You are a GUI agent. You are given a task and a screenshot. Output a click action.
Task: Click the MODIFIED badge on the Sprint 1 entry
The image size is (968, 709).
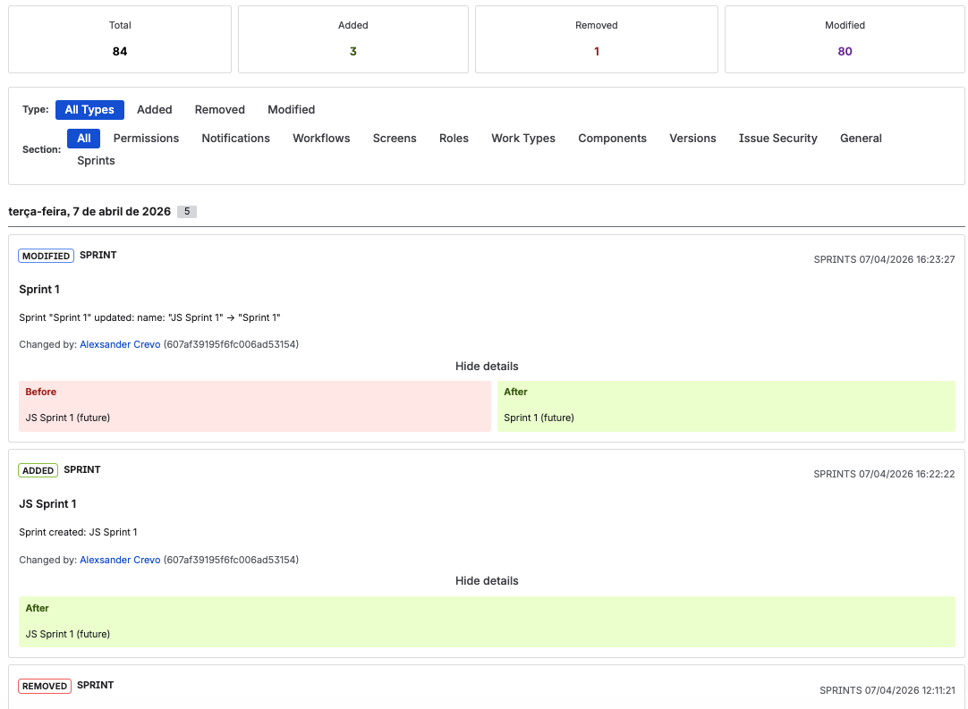(46, 255)
